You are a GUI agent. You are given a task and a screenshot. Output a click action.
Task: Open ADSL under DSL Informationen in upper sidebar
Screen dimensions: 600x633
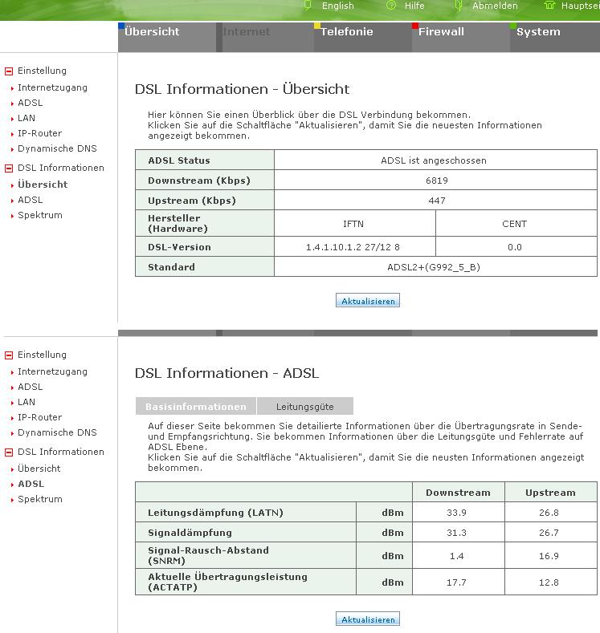[30, 200]
